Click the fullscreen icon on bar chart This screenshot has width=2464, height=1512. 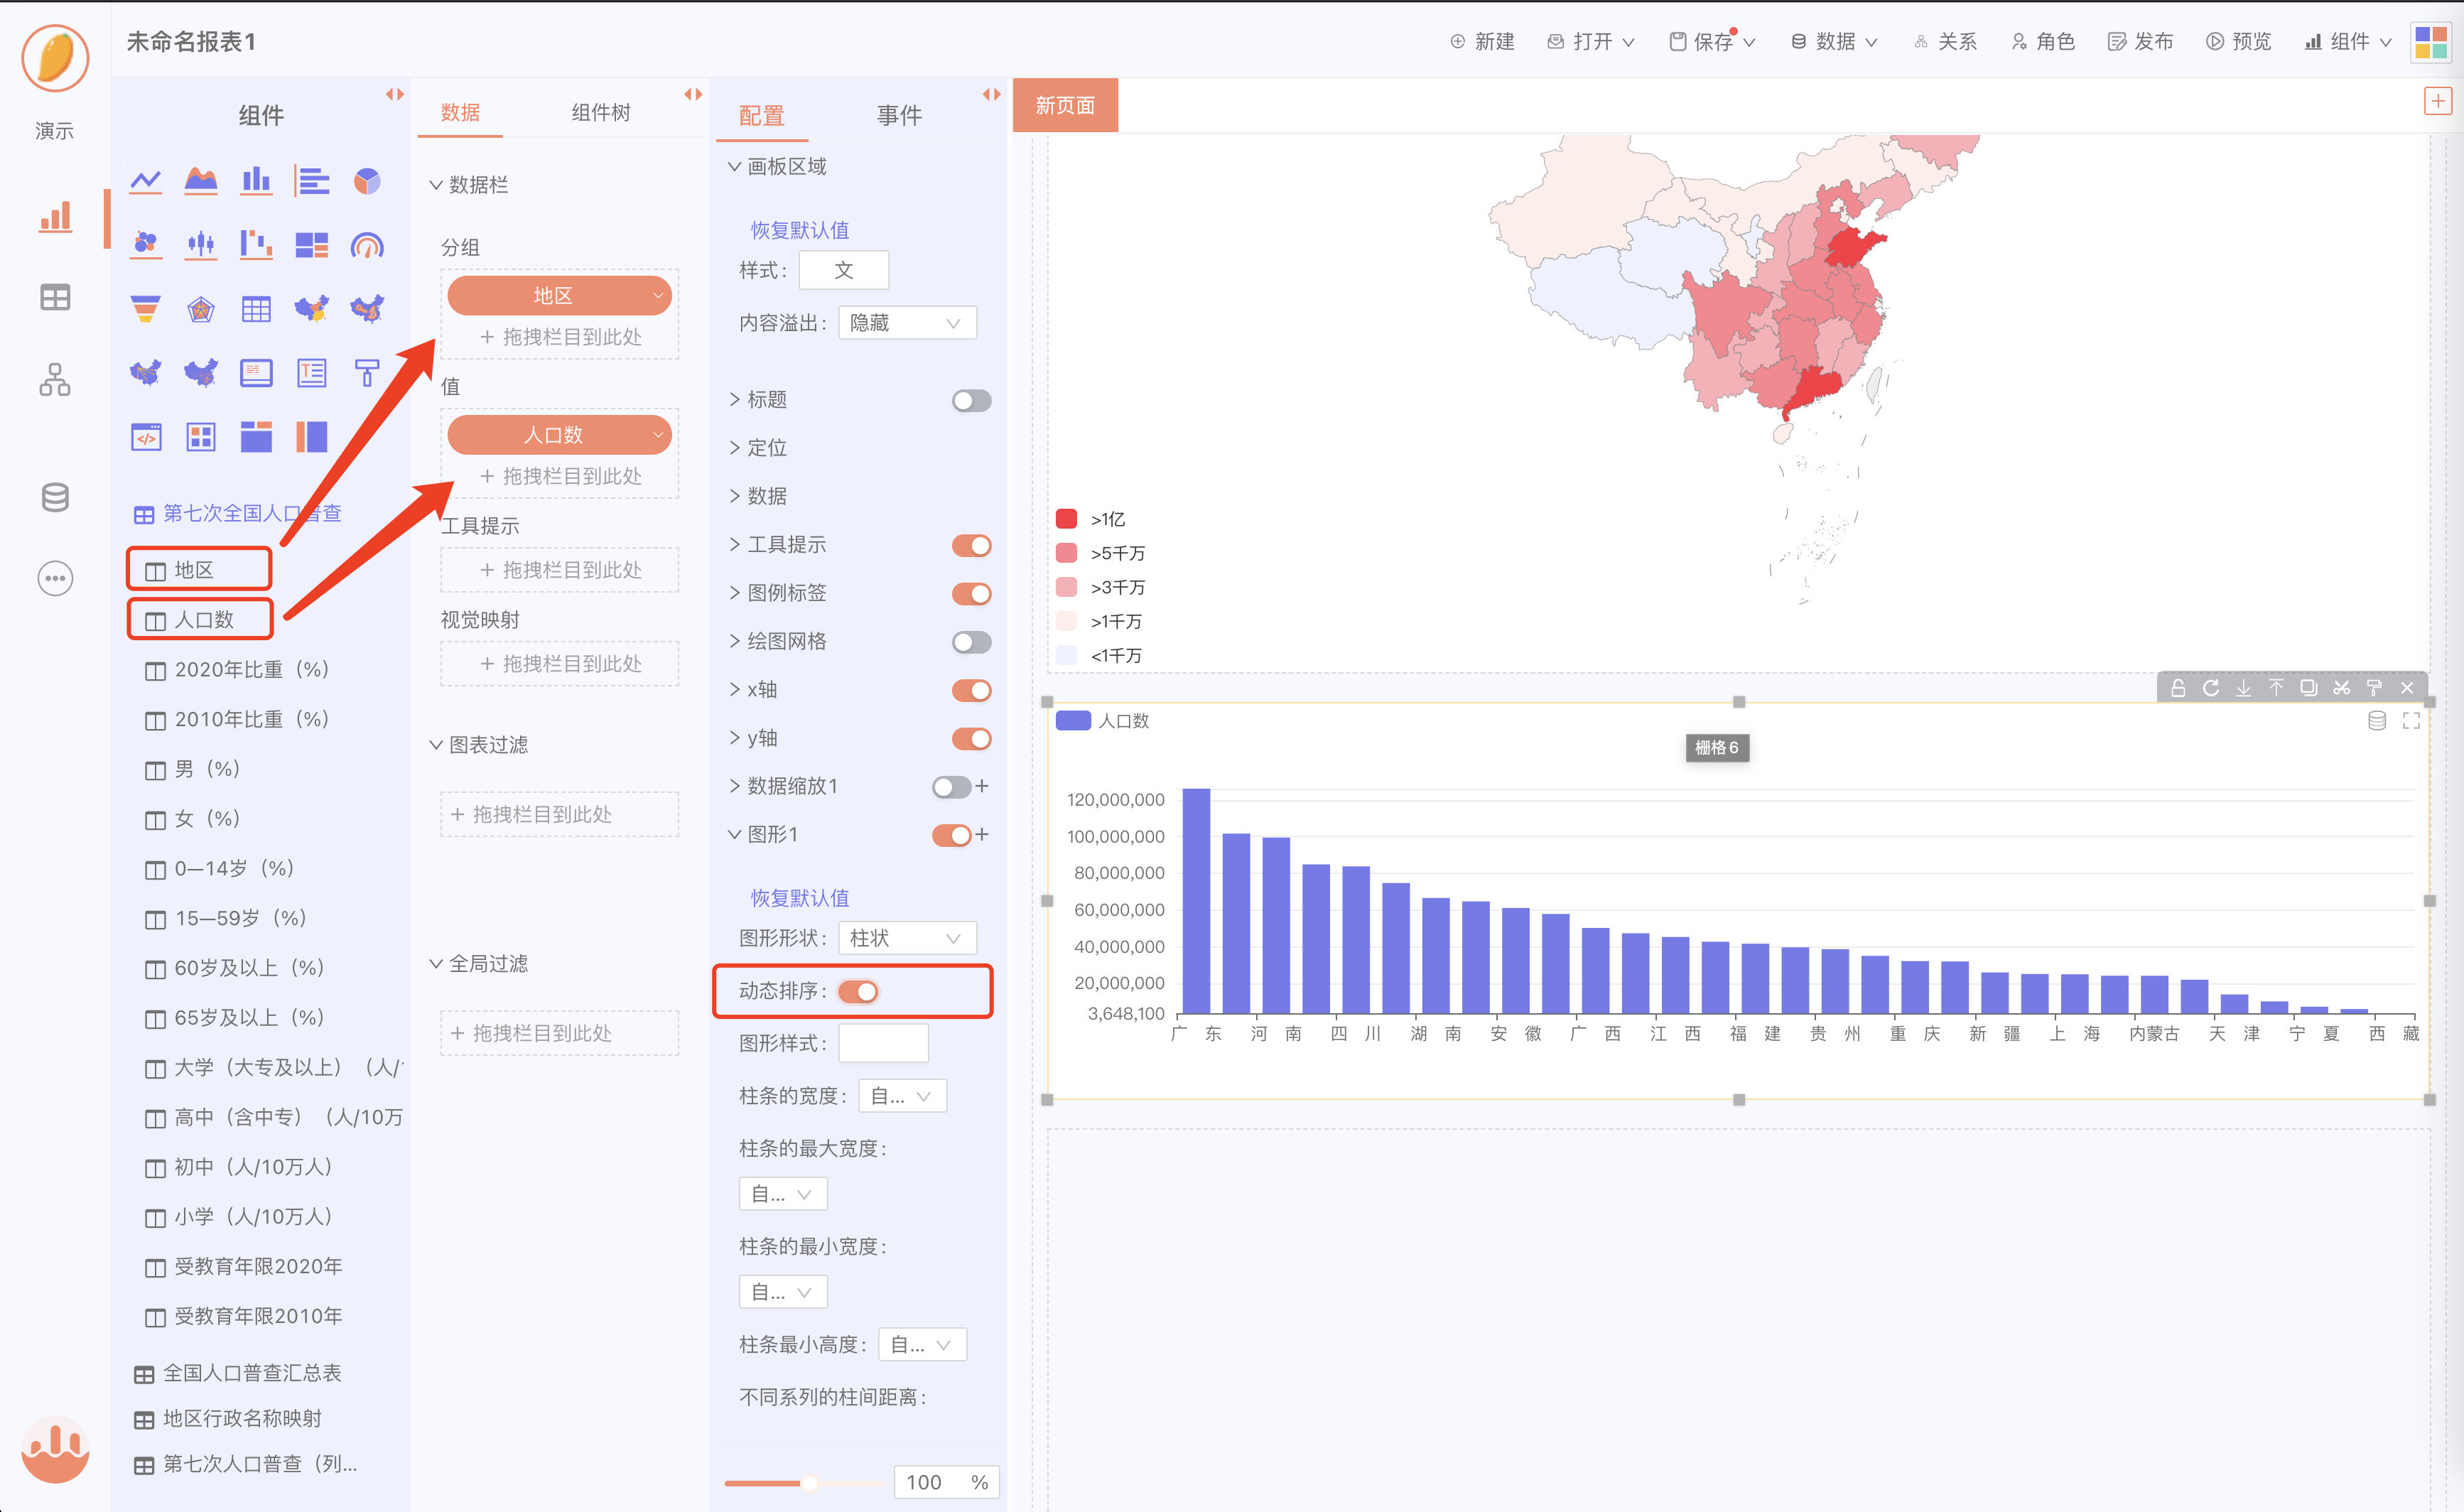[x=2411, y=720]
